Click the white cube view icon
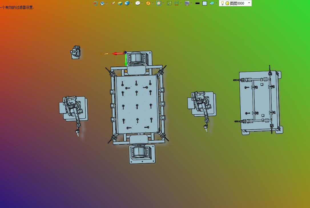This screenshot has height=208, width=310. (x=138, y=3)
